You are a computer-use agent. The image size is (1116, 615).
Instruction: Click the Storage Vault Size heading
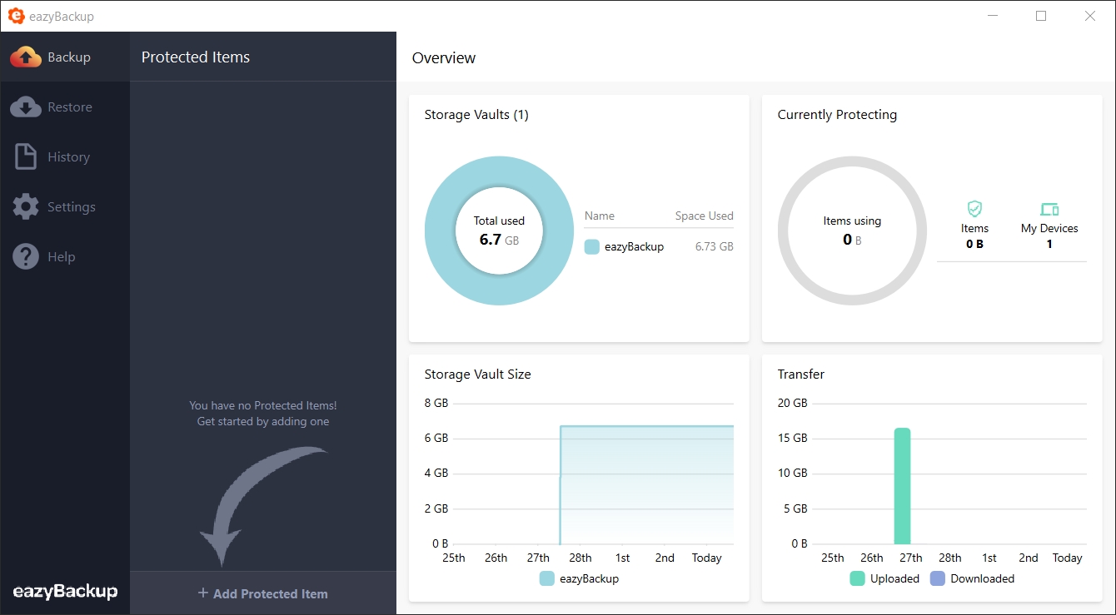click(477, 374)
